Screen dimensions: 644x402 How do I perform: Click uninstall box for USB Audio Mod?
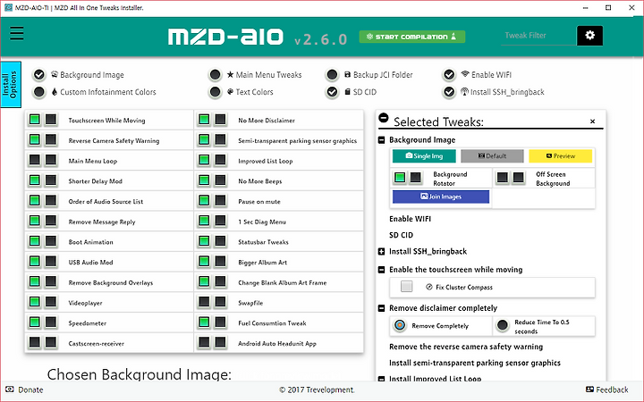51,261
